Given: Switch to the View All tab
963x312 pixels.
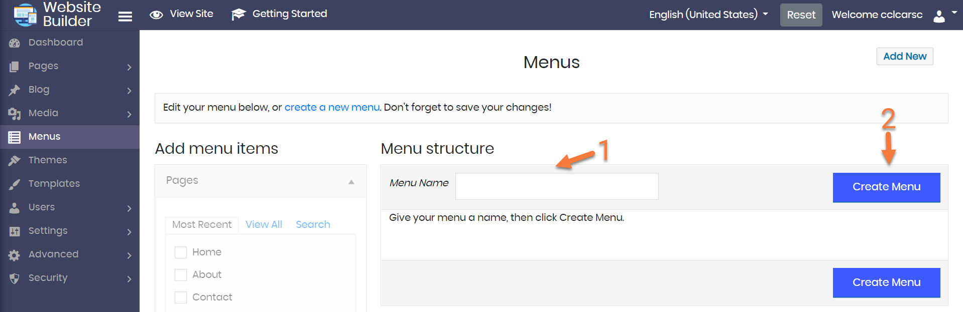Looking at the screenshot, I should [x=264, y=225].
